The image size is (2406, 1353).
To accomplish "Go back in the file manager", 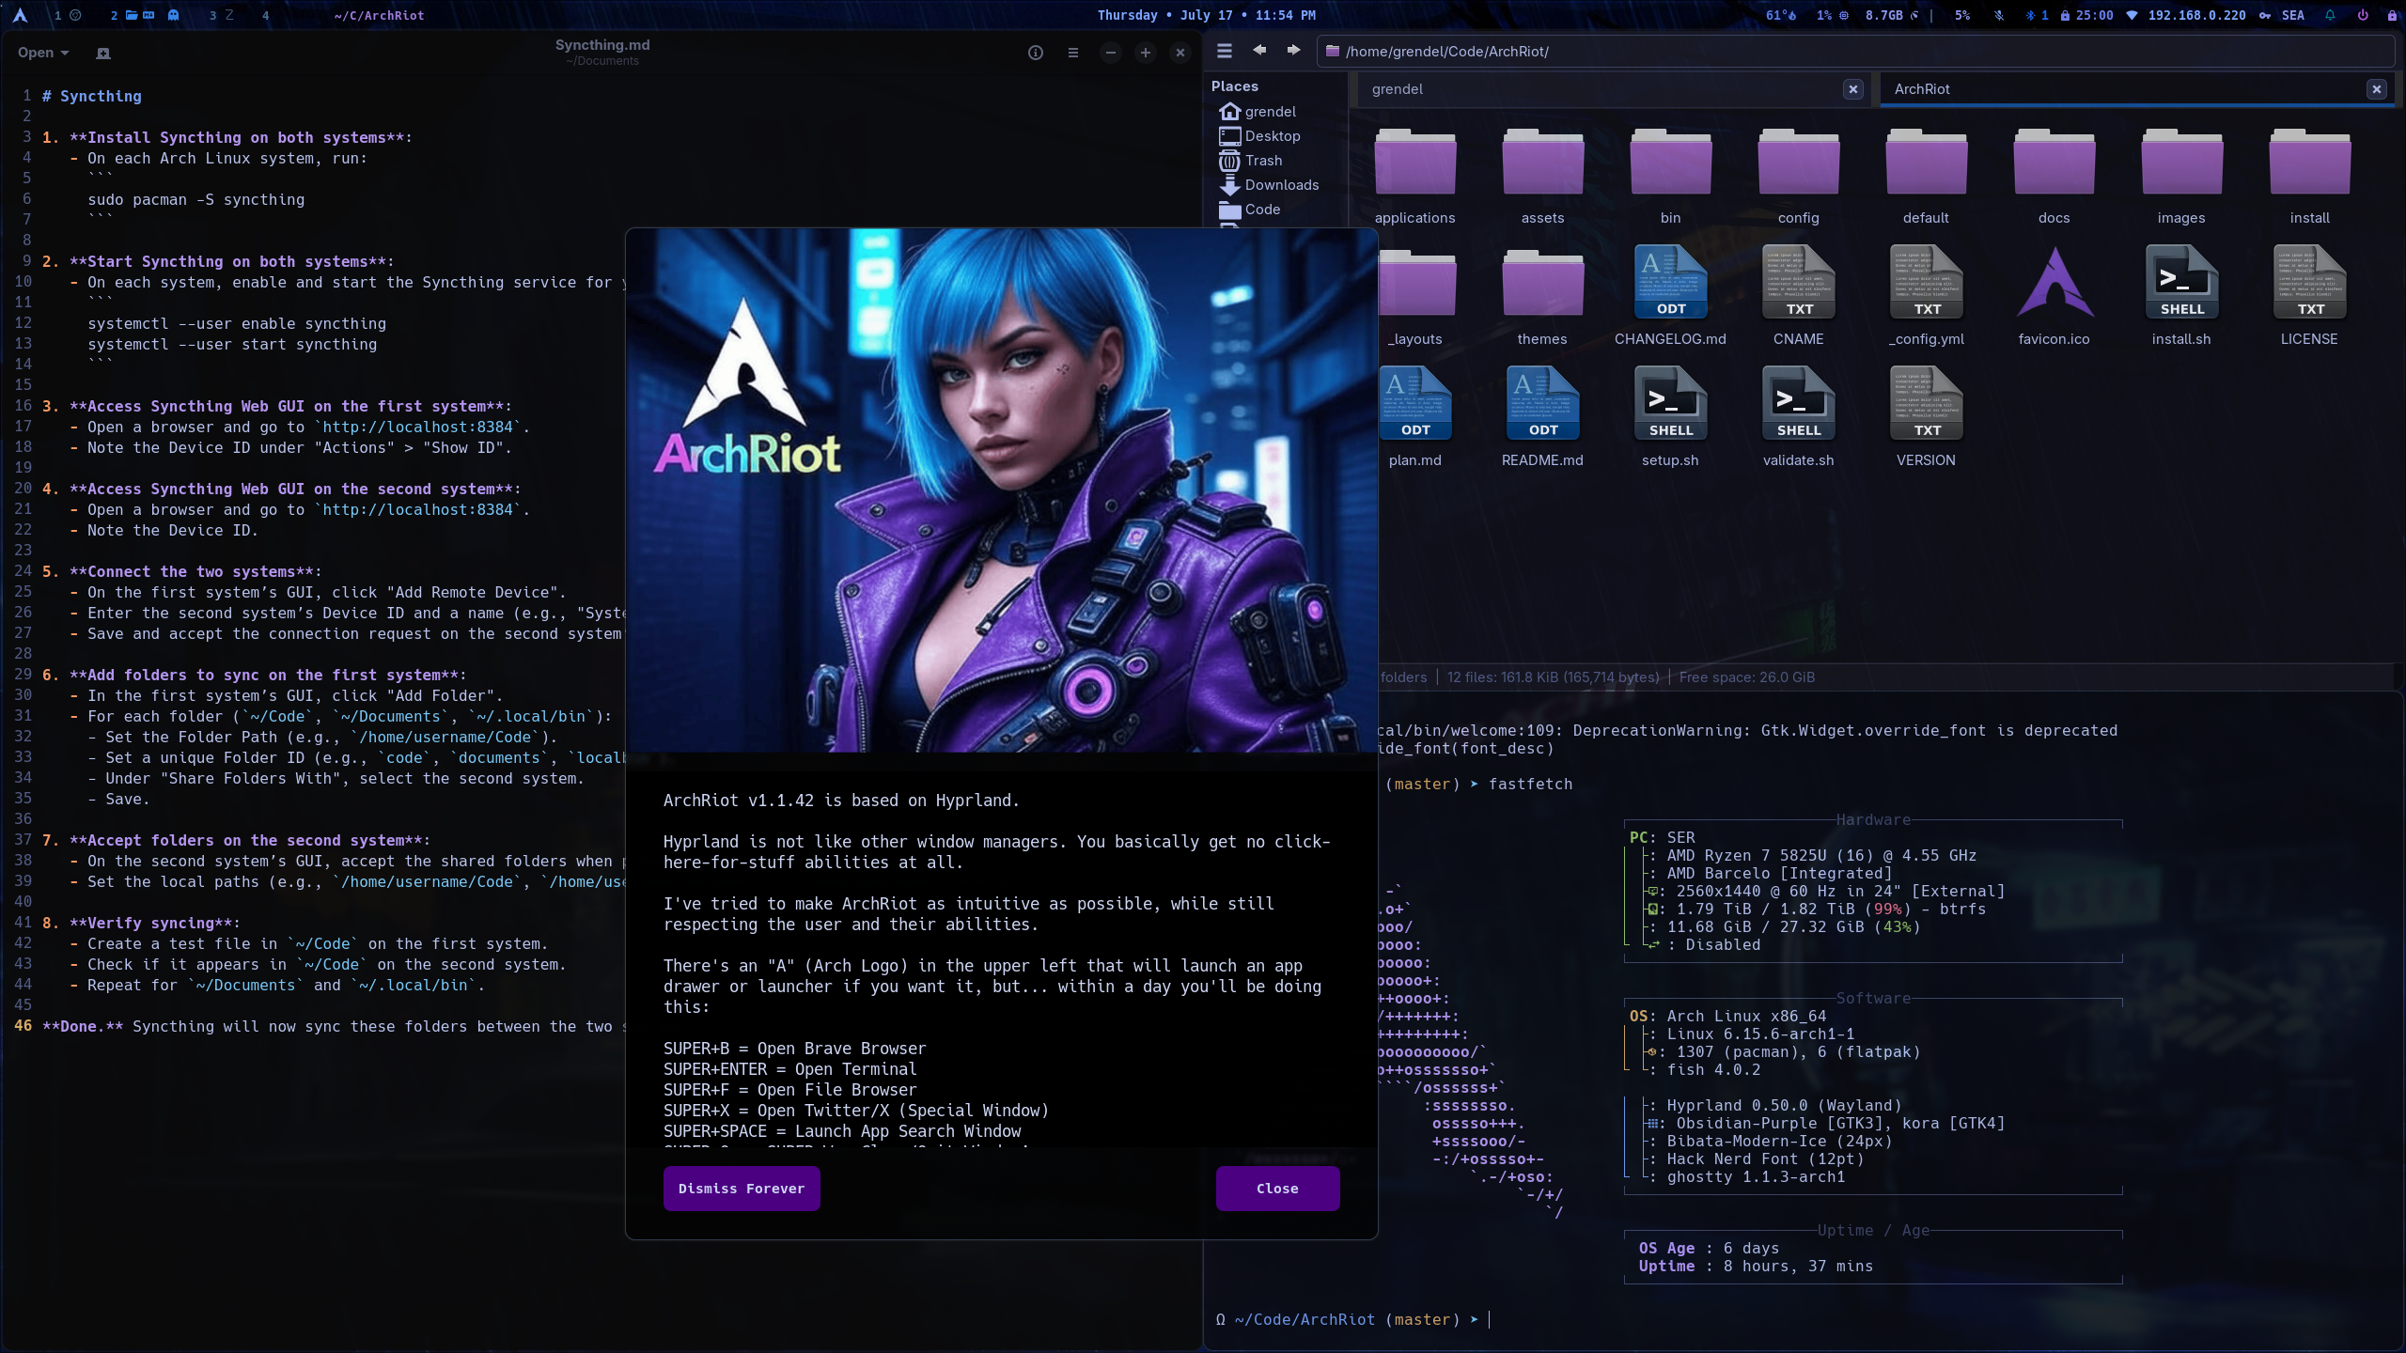I will (1259, 51).
